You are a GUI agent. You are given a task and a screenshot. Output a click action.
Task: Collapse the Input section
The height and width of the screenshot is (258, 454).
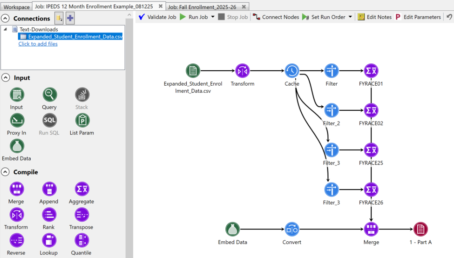[6, 78]
